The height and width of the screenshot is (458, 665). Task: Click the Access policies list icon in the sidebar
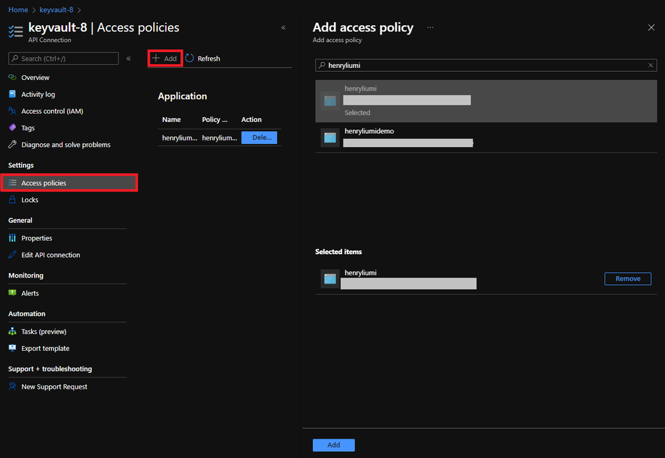[x=12, y=183]
